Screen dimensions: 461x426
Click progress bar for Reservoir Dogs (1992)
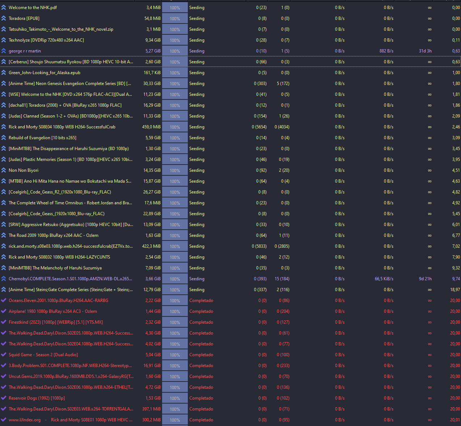pyautogui.click(x=175, y=398)
